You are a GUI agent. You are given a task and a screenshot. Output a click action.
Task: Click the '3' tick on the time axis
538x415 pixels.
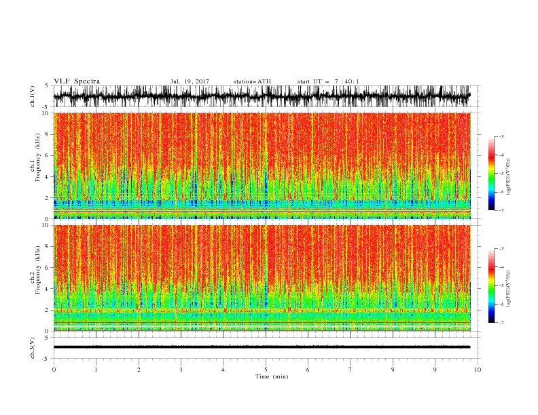tap(181, 370)
